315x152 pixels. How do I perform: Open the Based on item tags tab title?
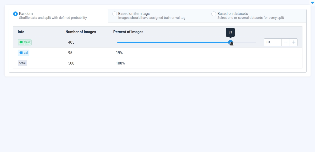(x=134, y=14)
